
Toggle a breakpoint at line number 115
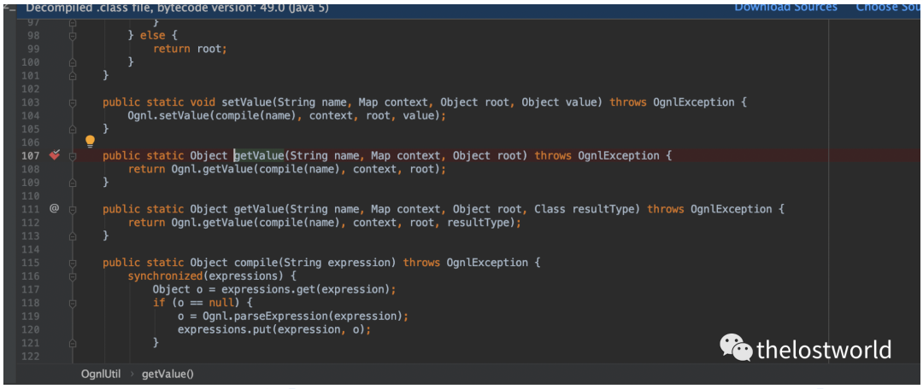click(31, 263)
